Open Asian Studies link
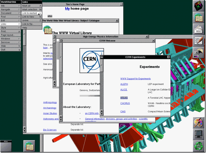Image resolution: width=206 pixels, height=153 pixels. 50,113
